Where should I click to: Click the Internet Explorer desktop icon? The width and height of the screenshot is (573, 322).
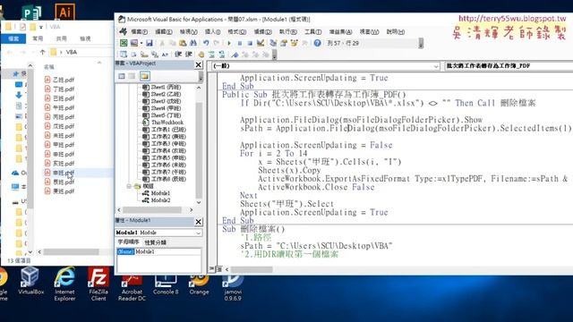(x=64, y=284)
